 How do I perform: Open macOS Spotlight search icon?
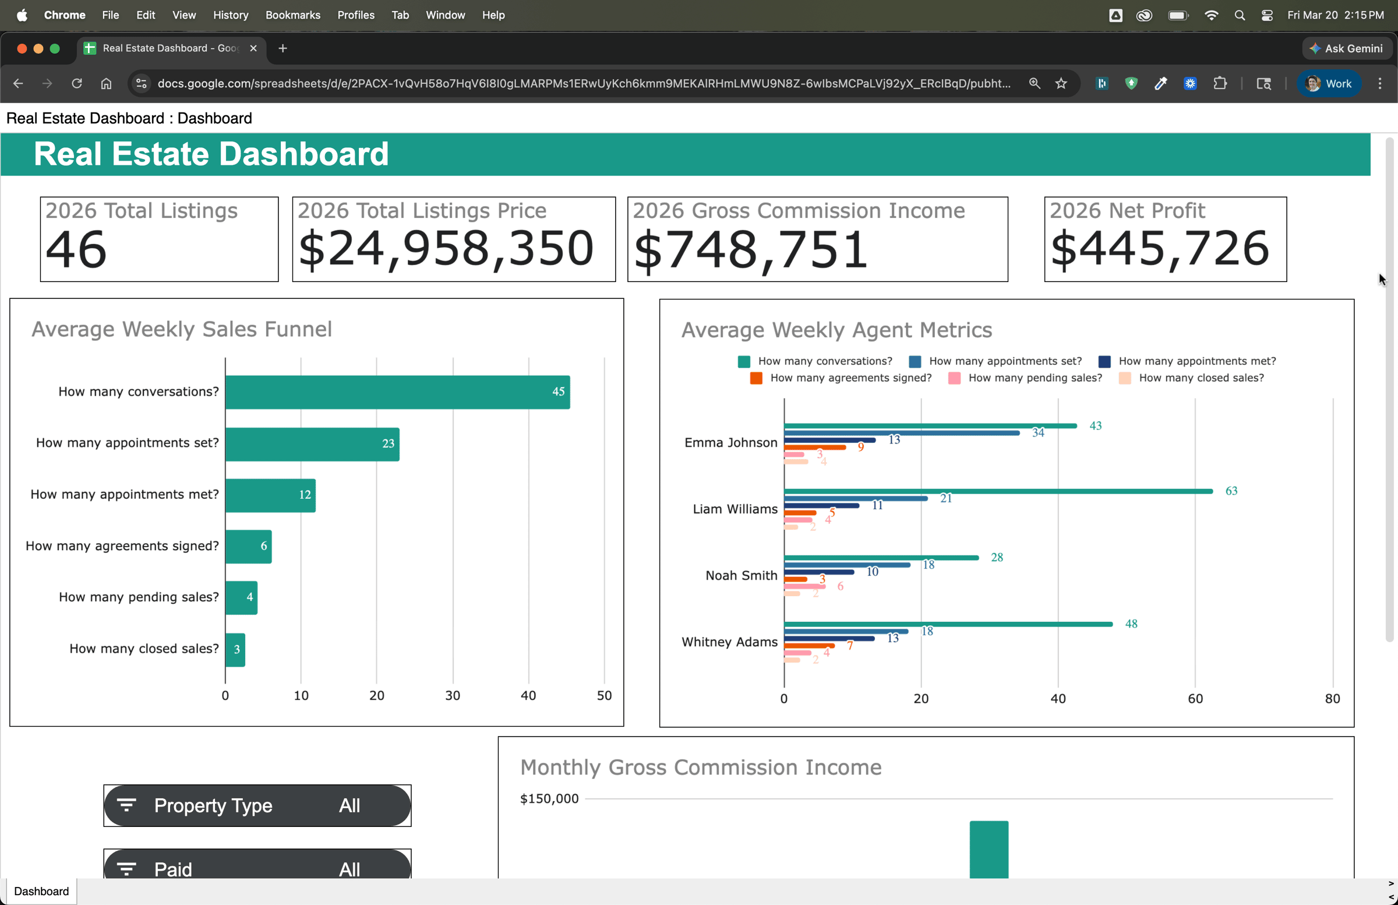click(1240, 15)
